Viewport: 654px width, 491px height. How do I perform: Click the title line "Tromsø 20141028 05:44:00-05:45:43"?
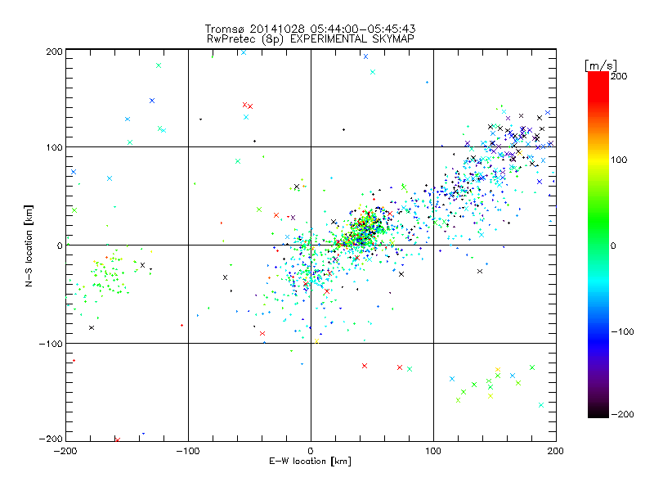tap(310, 29)
